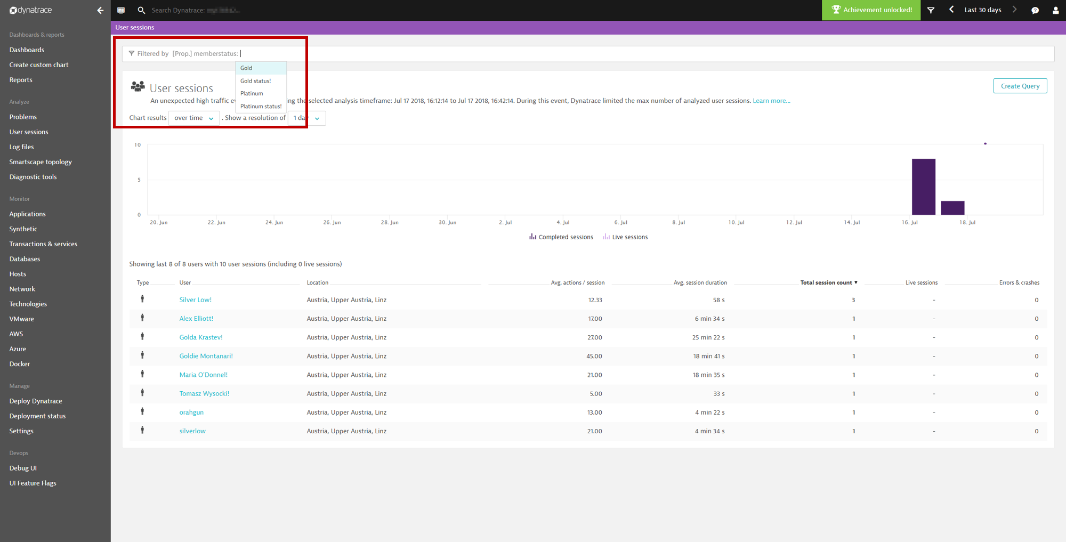Open the over time chart results dropdown

point(193,118)
